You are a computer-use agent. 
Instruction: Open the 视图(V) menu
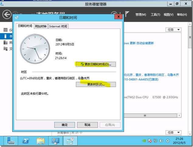(x=168, y=15)
